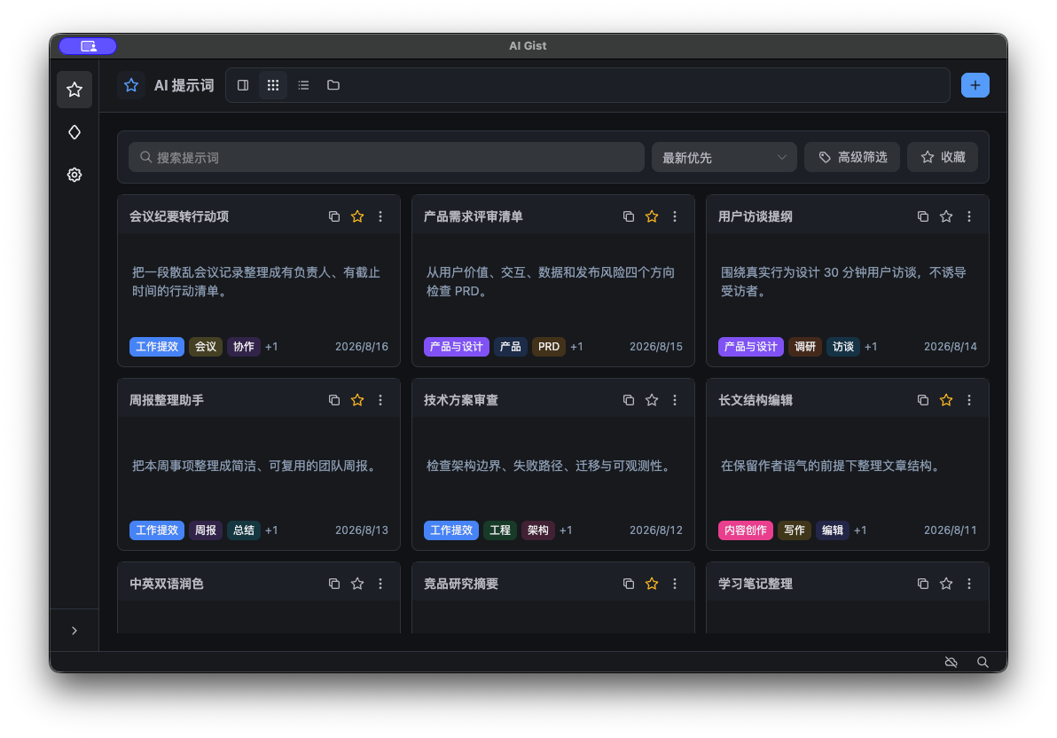This screenshot has height=738, width=1057.
Task: Toggle favorite star on 产品需求评审清单
Action: (x=651, y=216)
